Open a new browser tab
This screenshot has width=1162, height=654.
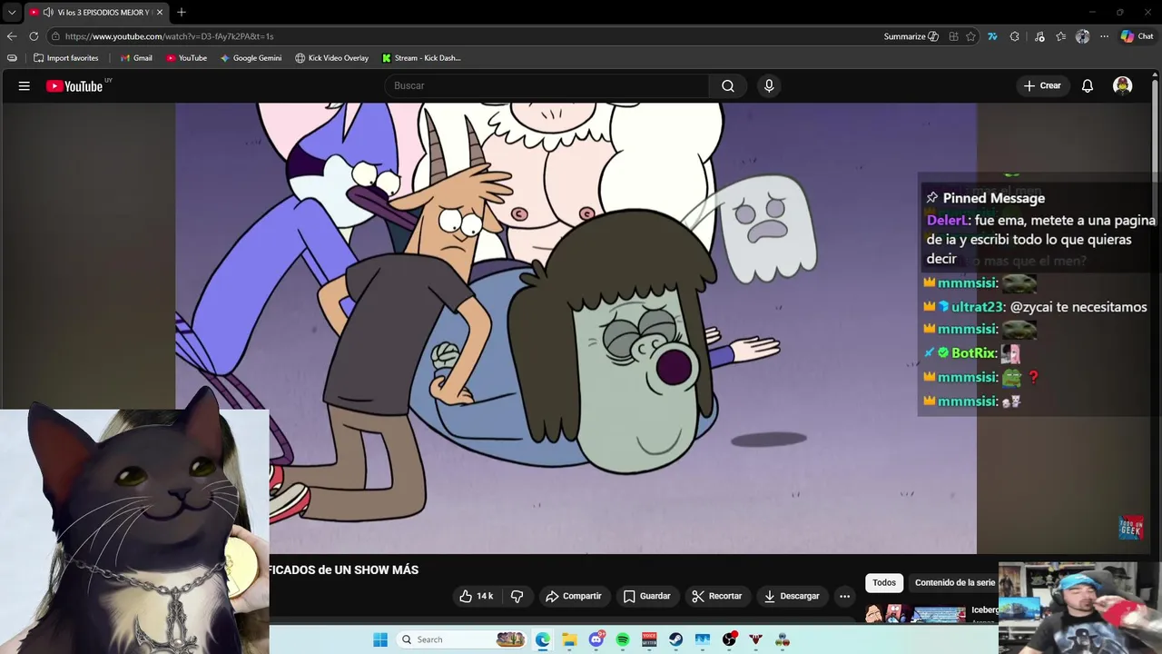pos(182,12)
